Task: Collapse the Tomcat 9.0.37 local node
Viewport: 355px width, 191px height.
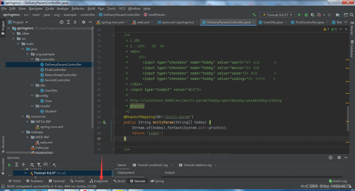Action: [x=26, y=173]
